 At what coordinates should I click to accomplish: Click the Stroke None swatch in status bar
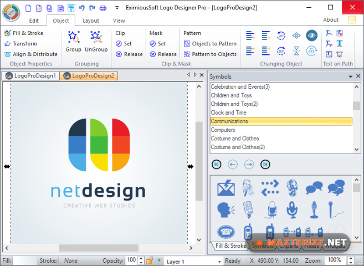pyautogui.click(x=79, y=260)
